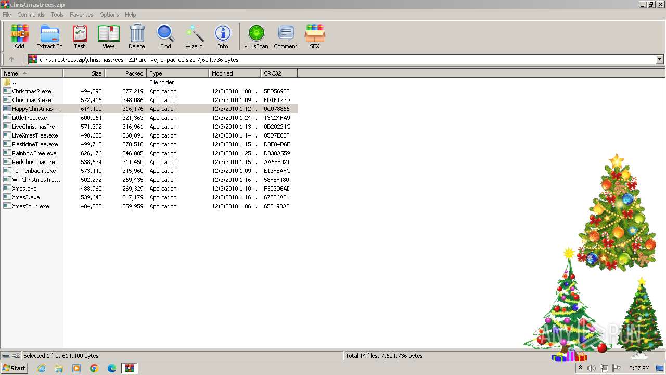
Task: Sort by Name column header
Action: [32, 73]
